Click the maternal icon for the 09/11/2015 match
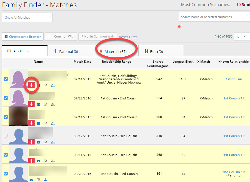Viewport: 250px width, 182px height. pyautogui.click(x=31, y=161)
